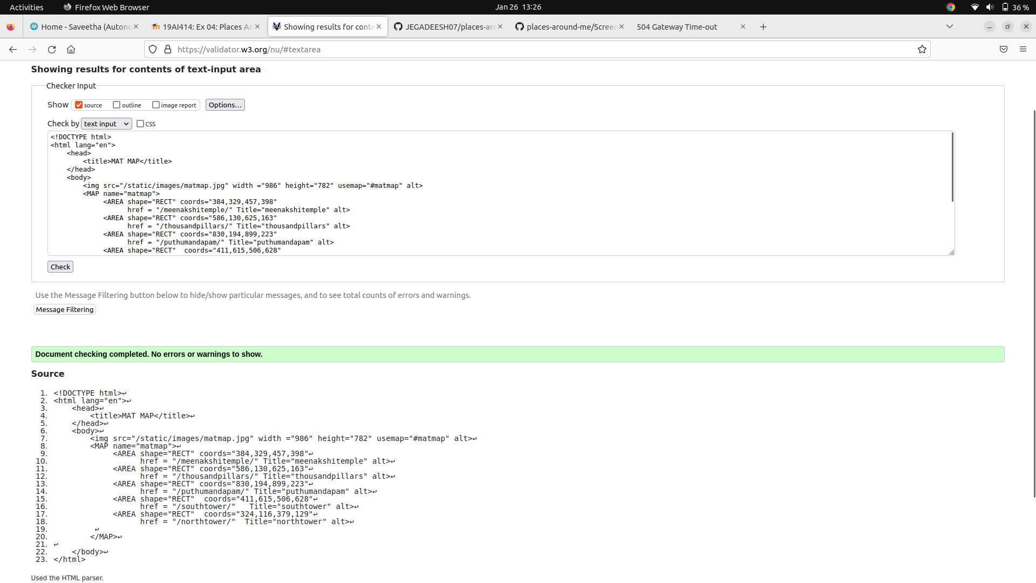Screen dimensions: 1036x583
Task: Go to Firefox home page
Action: 71,49
